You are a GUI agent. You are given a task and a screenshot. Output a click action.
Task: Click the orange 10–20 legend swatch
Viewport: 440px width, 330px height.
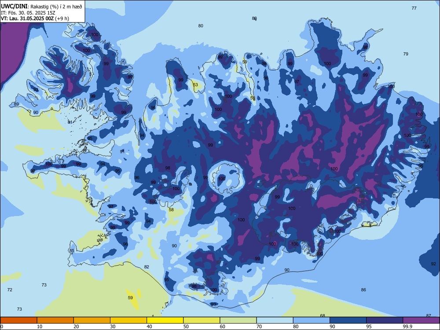pyautogui.click(x=55, y=320)
